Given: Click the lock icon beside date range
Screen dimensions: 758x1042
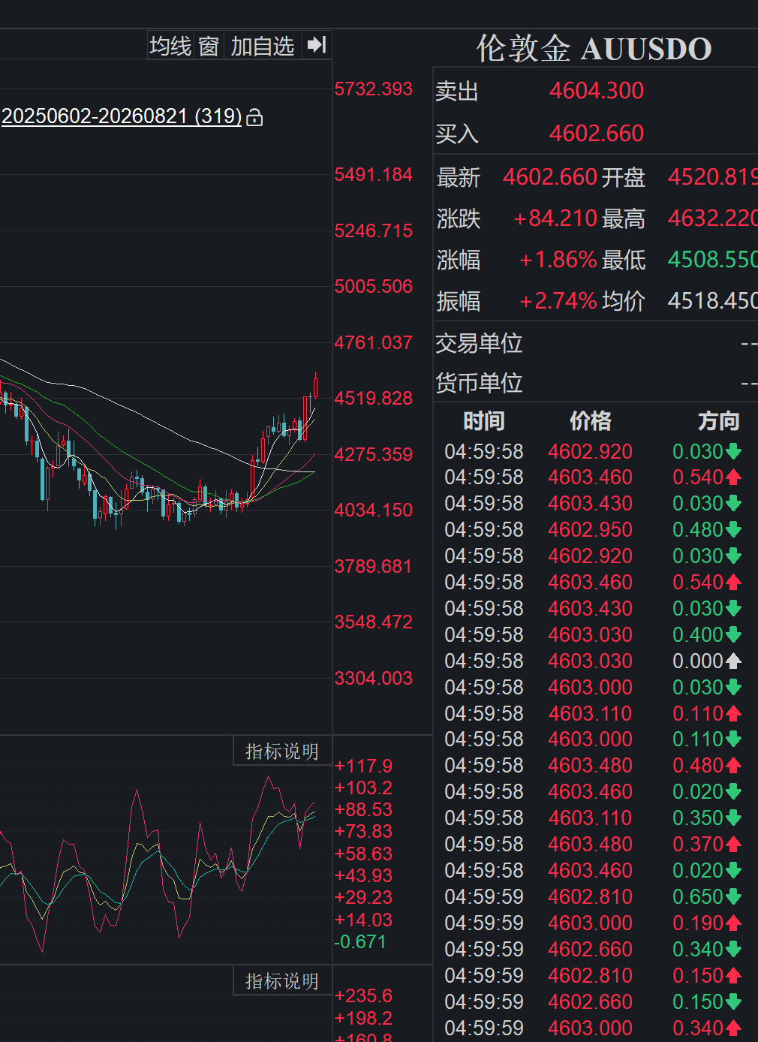Looking at the screenshot, I should pos(254,118).
